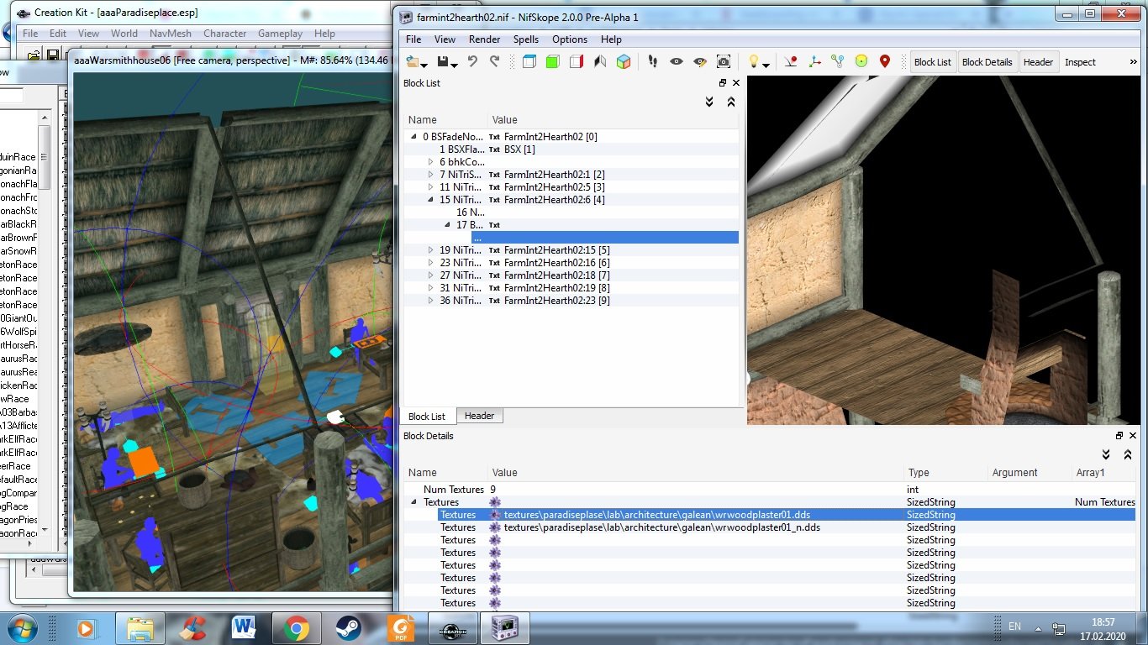1148x645 pixels.
Task: Click the camera screenshot icon
Action: click(x=724, y=61)
